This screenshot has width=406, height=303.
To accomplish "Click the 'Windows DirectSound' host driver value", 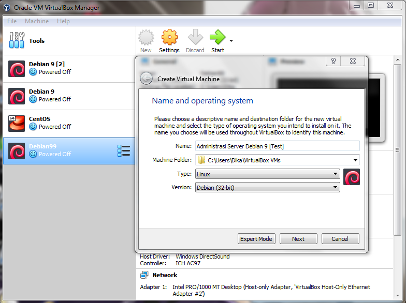I will tap(203, 256).
